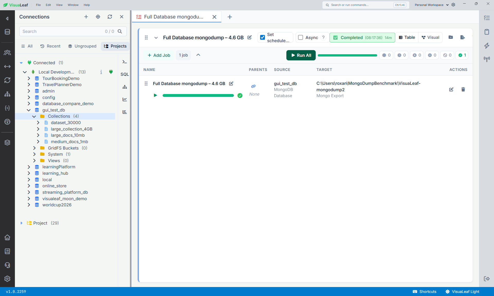Toggle the Set schedule checkbox
Image resolution: width=494 pixels, height=296 pixels.
(262, 38)
